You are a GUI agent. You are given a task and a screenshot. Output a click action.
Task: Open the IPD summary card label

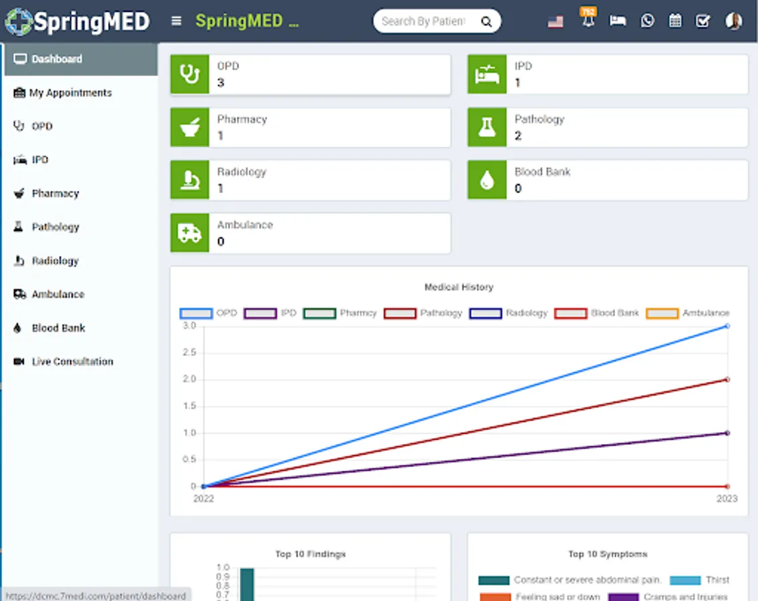pyautogui.click(x=523, y=66)
